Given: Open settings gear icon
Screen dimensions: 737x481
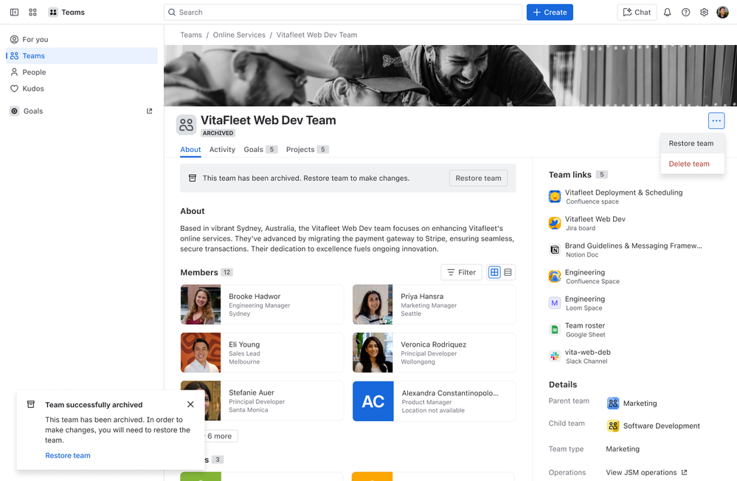Looking at the screenshot, I should coord(704,13).
